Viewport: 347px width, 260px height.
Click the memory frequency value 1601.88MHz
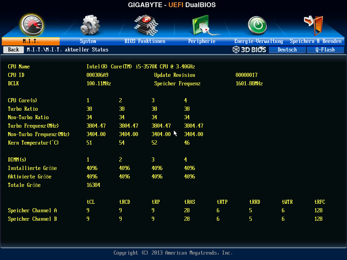(249, 83)
